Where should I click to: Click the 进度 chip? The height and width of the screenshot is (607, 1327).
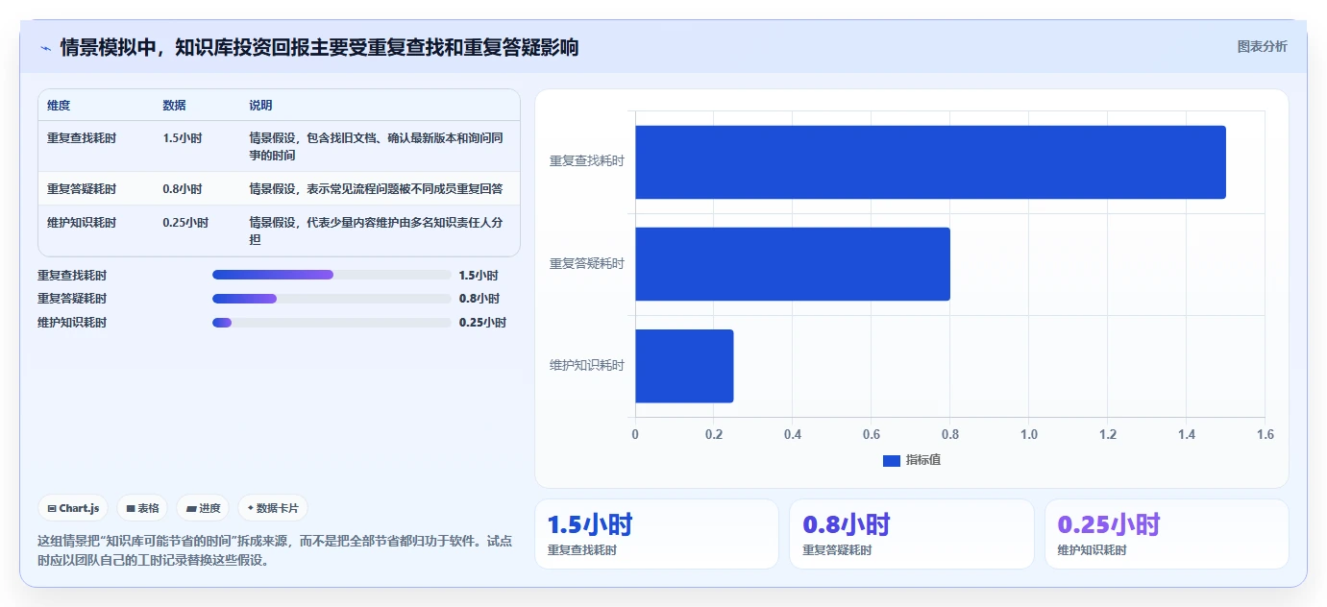point(203,508)
